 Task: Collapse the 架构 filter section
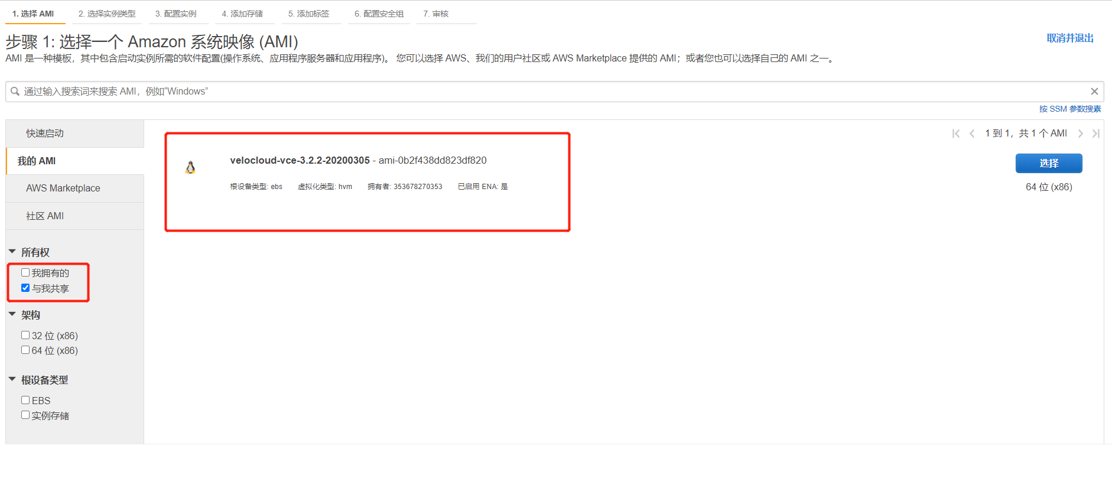coord(12,314)
